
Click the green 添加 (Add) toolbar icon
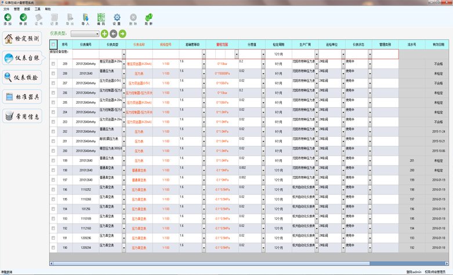point(8,20)
